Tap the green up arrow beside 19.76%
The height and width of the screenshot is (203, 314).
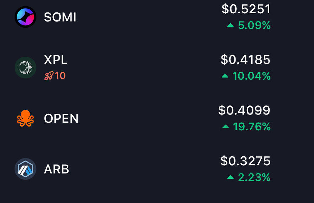225,127
